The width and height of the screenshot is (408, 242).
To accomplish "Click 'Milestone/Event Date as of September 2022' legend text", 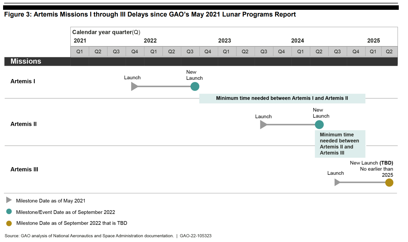I will click(66, 212).
